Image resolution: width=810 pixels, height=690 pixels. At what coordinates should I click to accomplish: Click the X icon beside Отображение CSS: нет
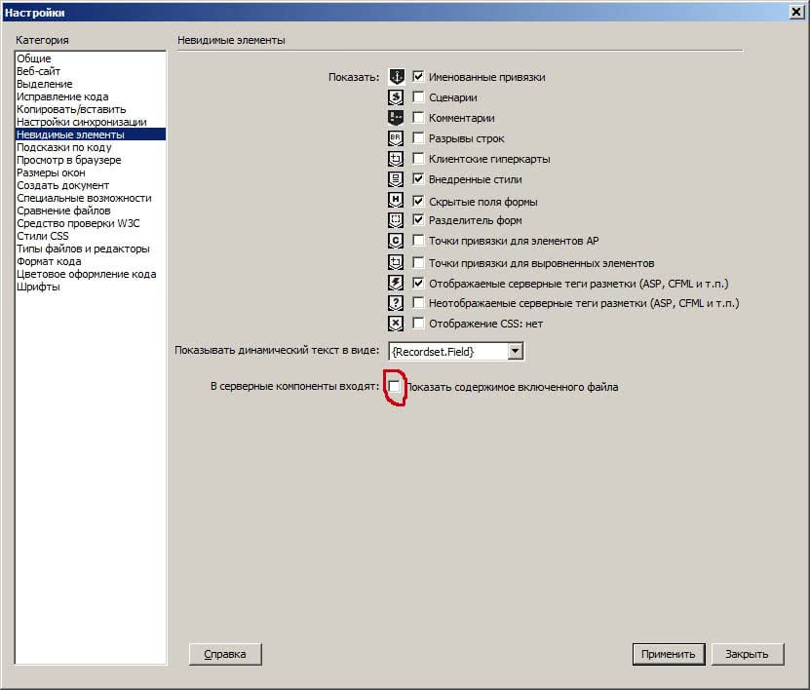point(396,324)
